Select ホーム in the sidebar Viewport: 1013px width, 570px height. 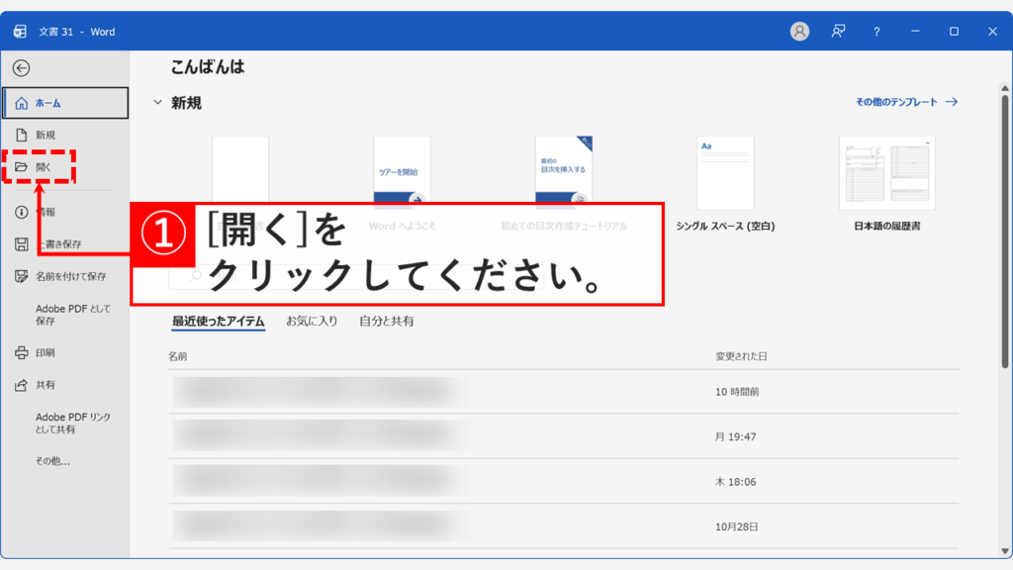coord(42,102)
